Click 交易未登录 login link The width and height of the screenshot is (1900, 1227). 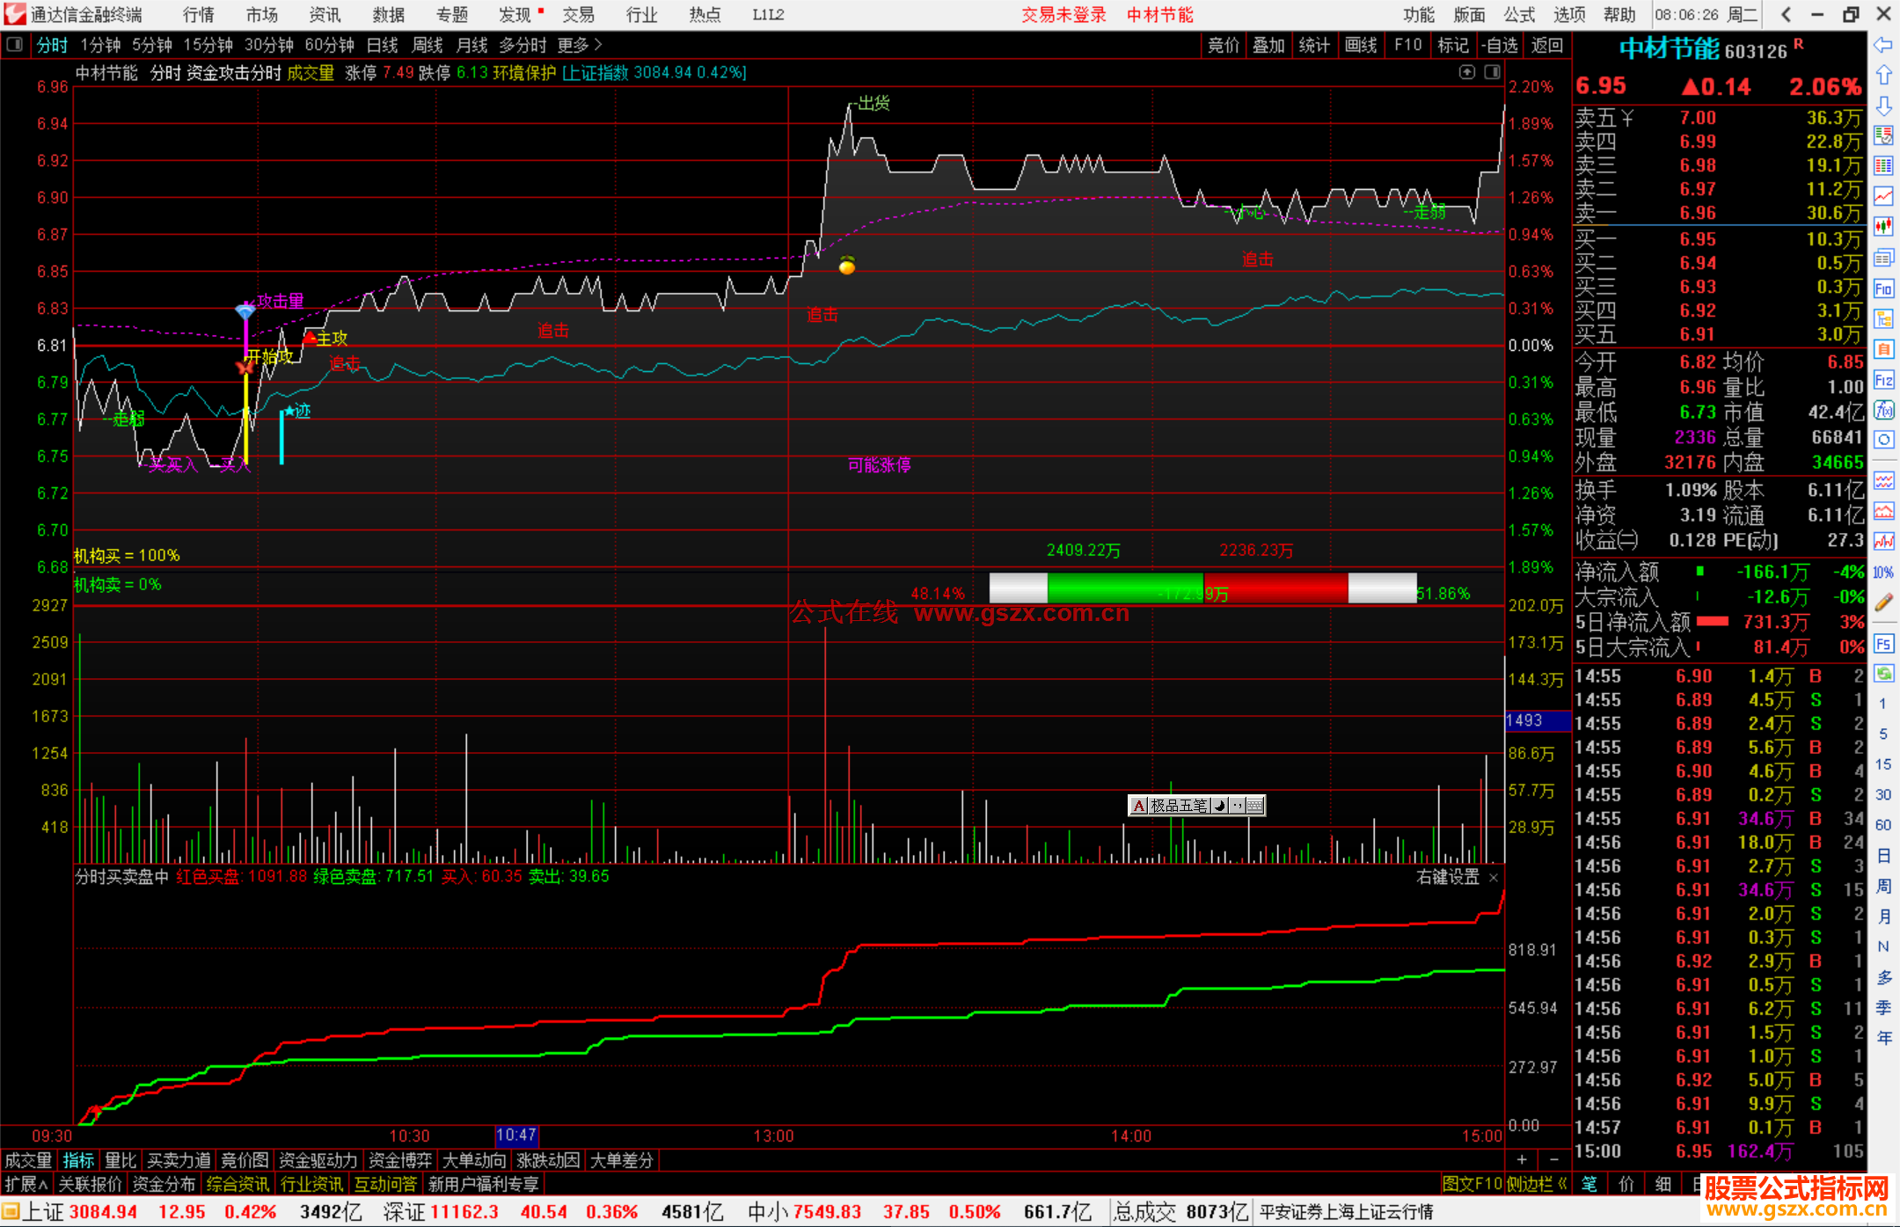click(1063, 15)
